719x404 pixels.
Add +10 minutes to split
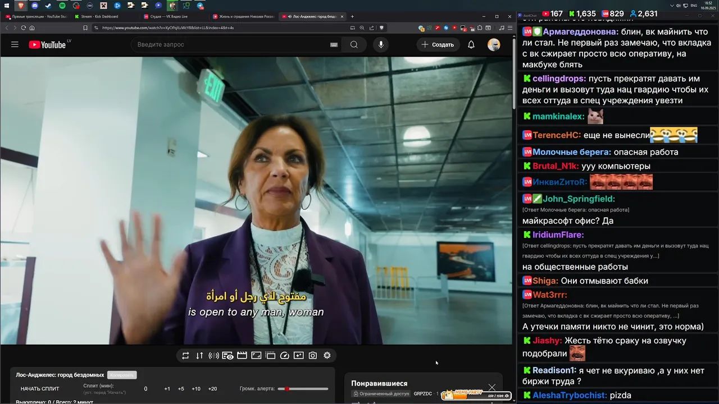[x=195, y=389]
